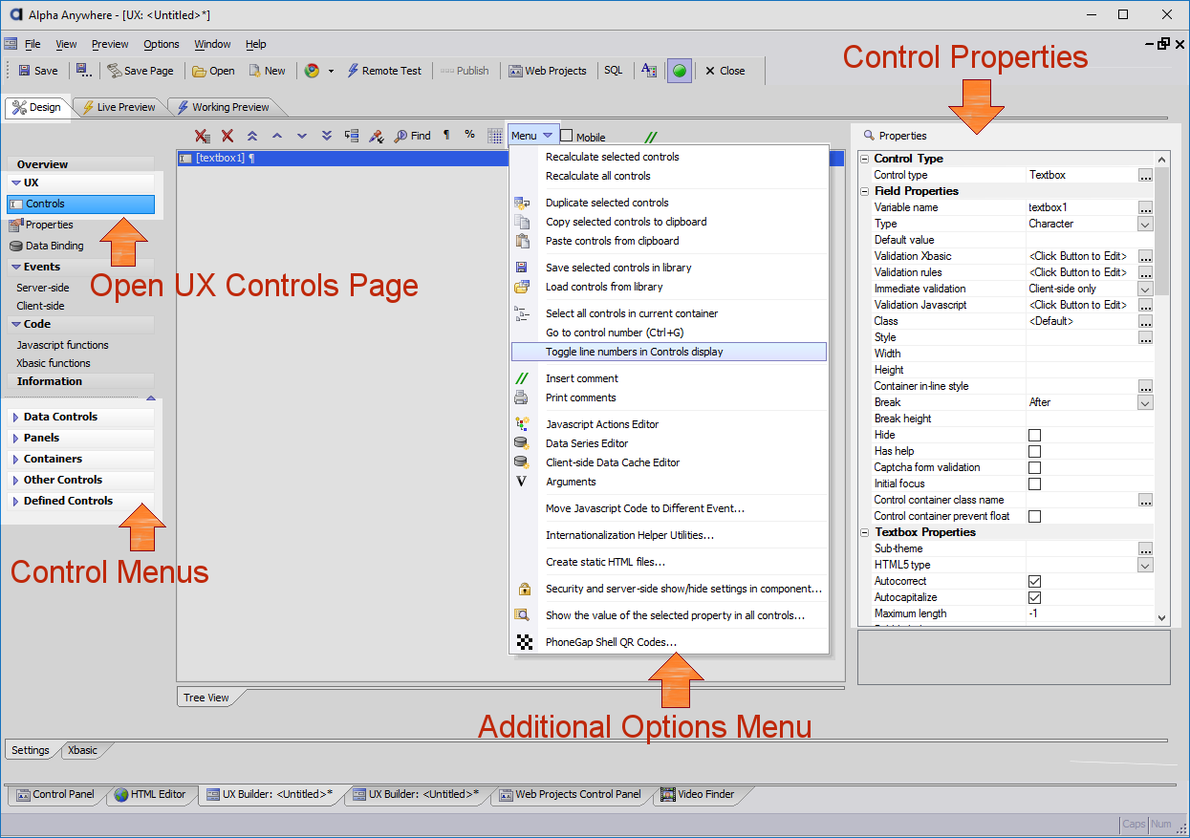This screenshot has height=838, width=1190.
Task: Toggle the green circle server button
Action: tap(680, 71)
